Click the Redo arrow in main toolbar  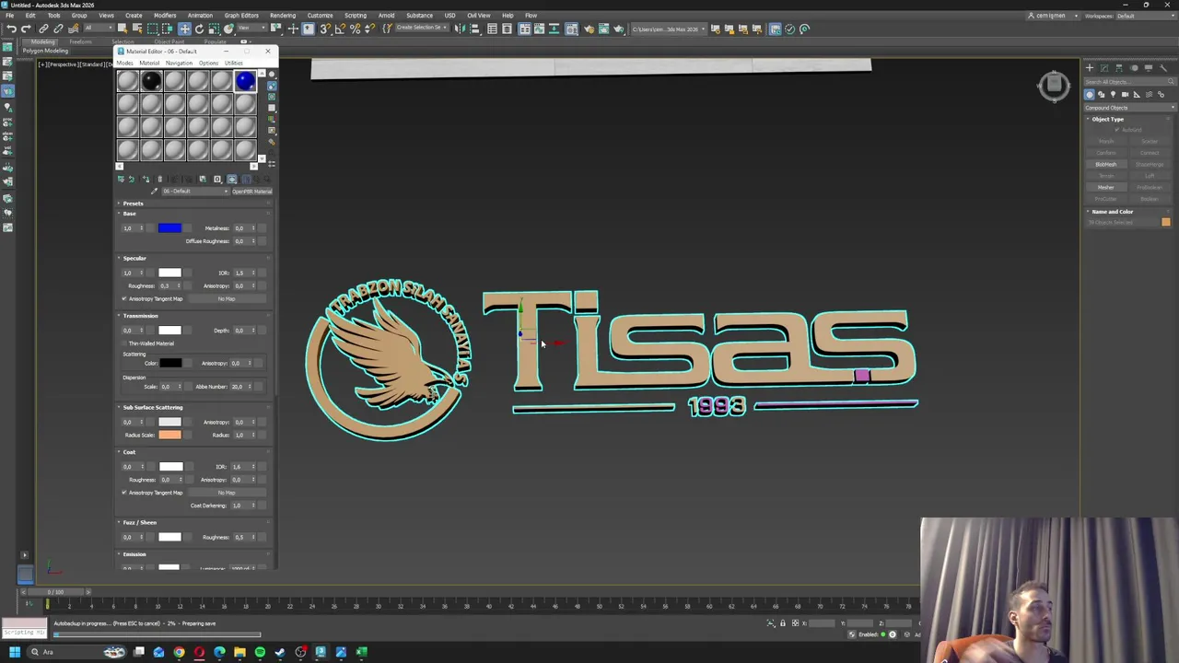coord(26,29)
